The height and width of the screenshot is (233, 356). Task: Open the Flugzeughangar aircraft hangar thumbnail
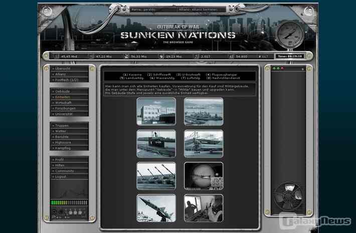[x=204, y=144]
